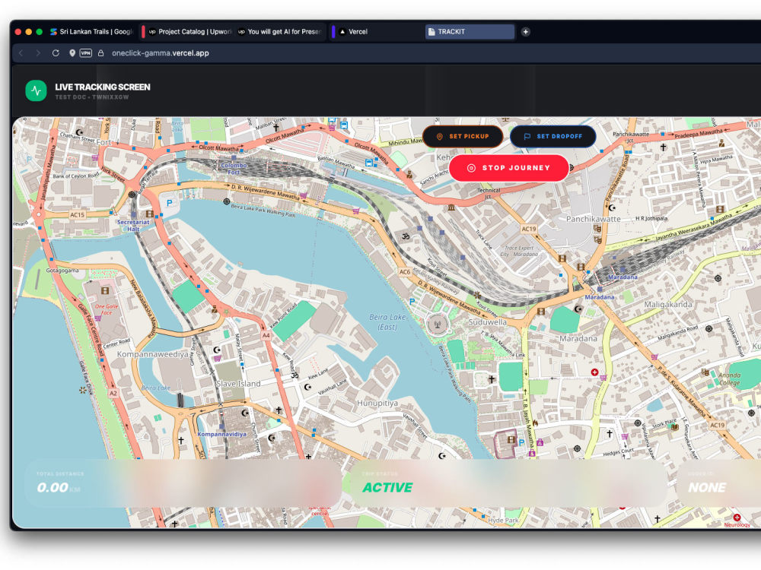The image size is (761, 570).
Task: Click the One Galle Face map label
Action: 107,309
